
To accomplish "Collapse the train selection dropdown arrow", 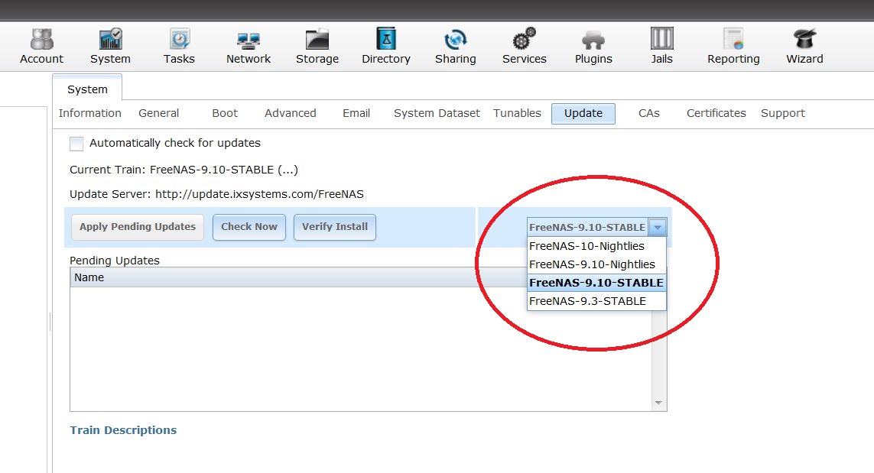I will click(x=658, y=227).
